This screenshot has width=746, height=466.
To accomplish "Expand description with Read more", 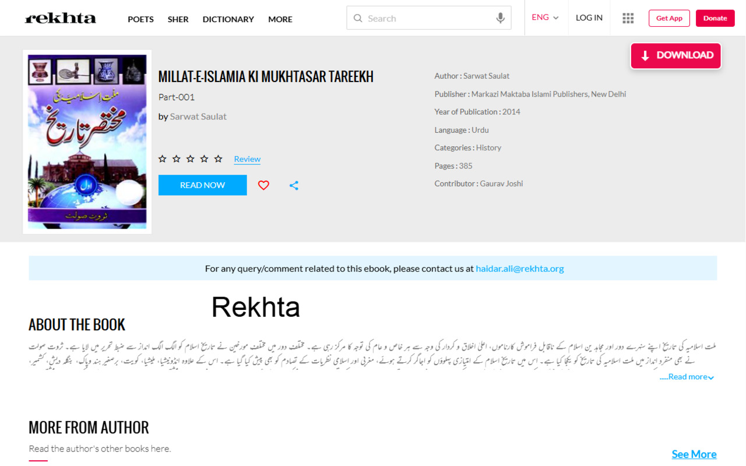I will (x=687, y=377).
